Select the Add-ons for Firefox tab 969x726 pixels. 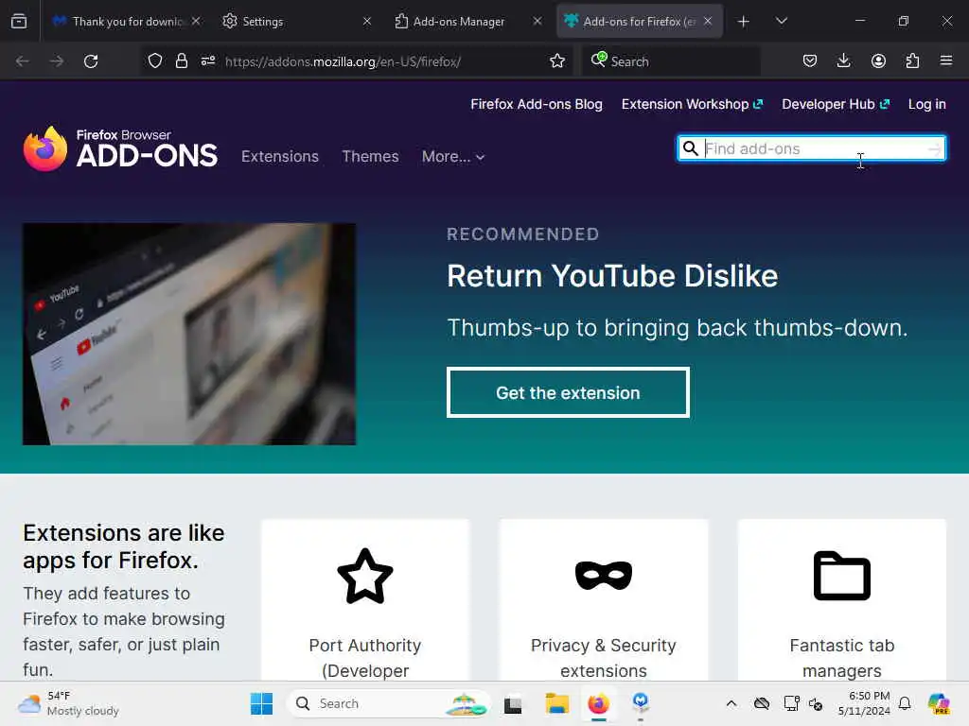pos(640,21)
